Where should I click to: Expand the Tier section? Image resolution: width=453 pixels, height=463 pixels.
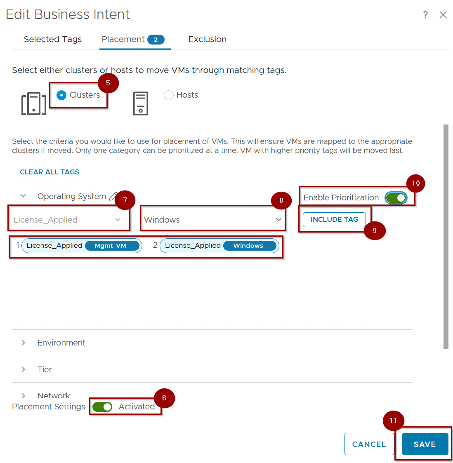(x=24, y=369)
